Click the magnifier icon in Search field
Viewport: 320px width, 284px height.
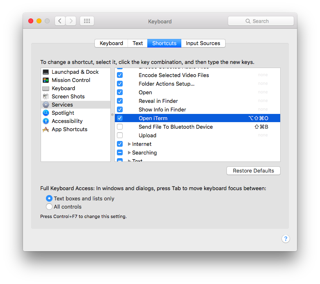(248, 21)
